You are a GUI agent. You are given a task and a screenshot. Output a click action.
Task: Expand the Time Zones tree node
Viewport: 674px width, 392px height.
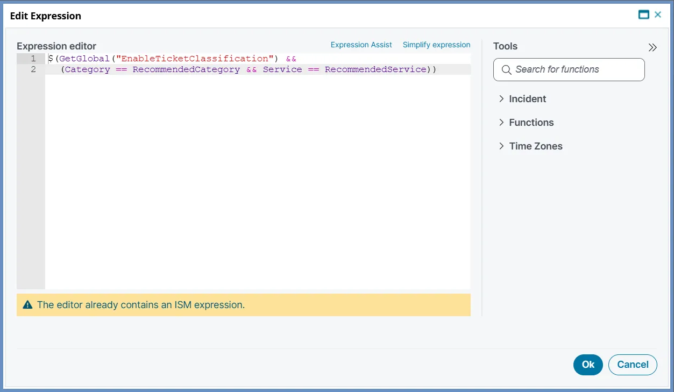point(501,146)
